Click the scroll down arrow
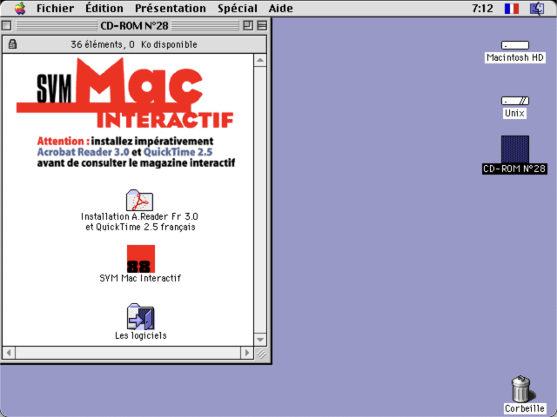Image resolution: width=557 pixels, height=417 pixels. click(260, 340)
